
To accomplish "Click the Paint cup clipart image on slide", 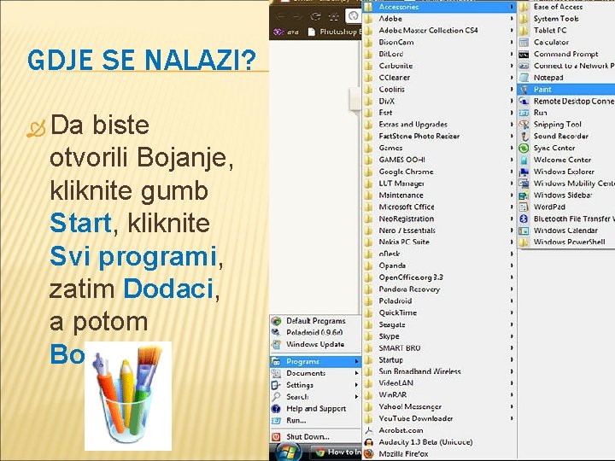I will (128, 396).
